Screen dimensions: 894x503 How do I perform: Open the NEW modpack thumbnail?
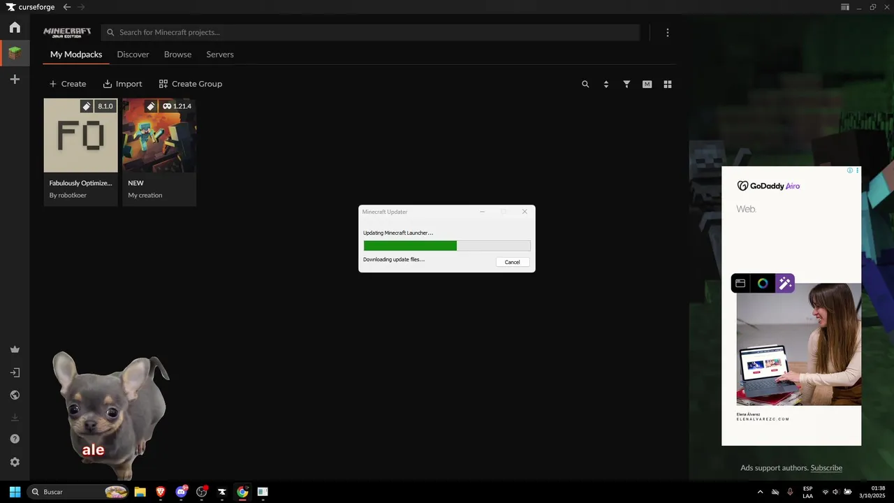click(159, 136)
